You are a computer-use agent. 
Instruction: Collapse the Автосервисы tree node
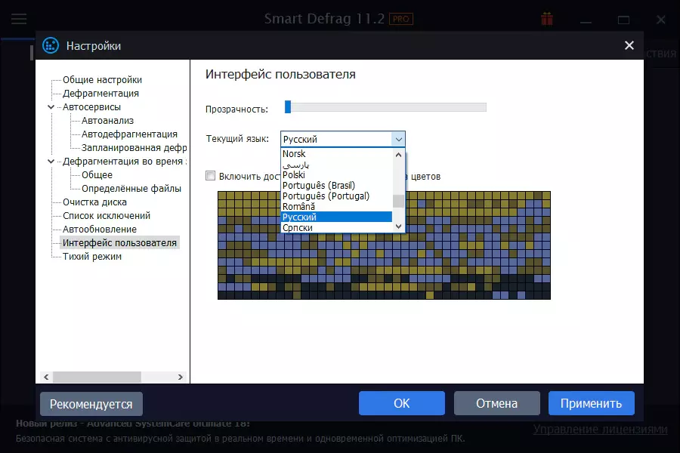click(x=51, y=107)
